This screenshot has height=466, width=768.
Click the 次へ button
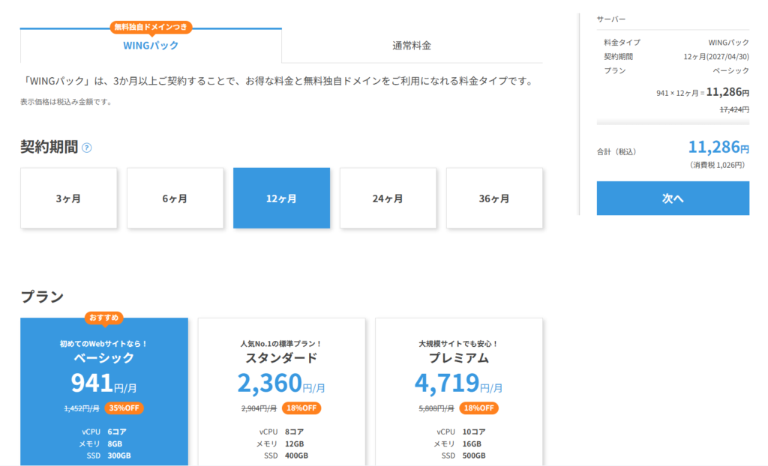click(673, 199)
